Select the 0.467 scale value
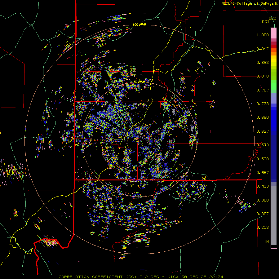 coord(263,173)
